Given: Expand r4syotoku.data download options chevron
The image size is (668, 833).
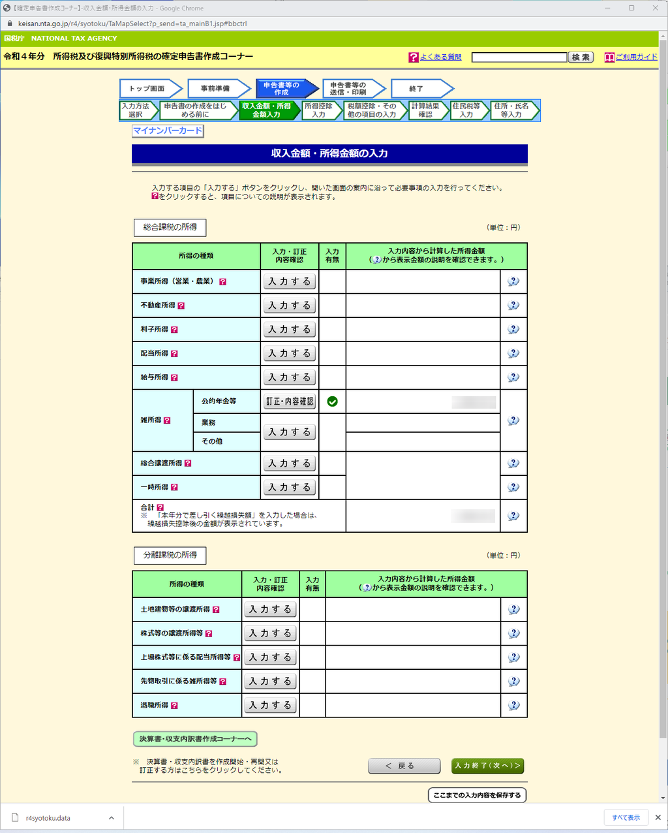Looking at the screenshot, I should pos(112,818).
